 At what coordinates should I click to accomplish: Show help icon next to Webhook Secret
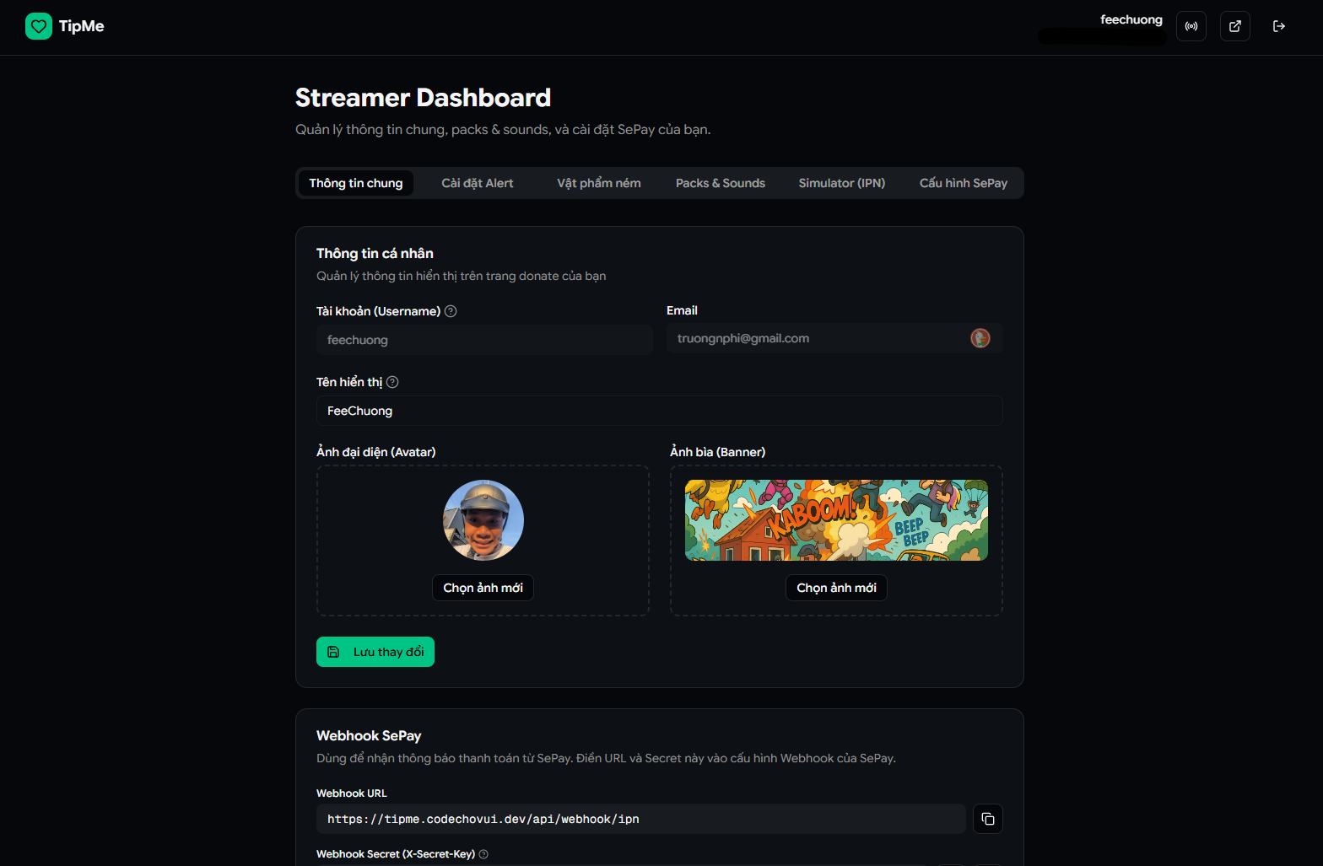coord(483,854)
